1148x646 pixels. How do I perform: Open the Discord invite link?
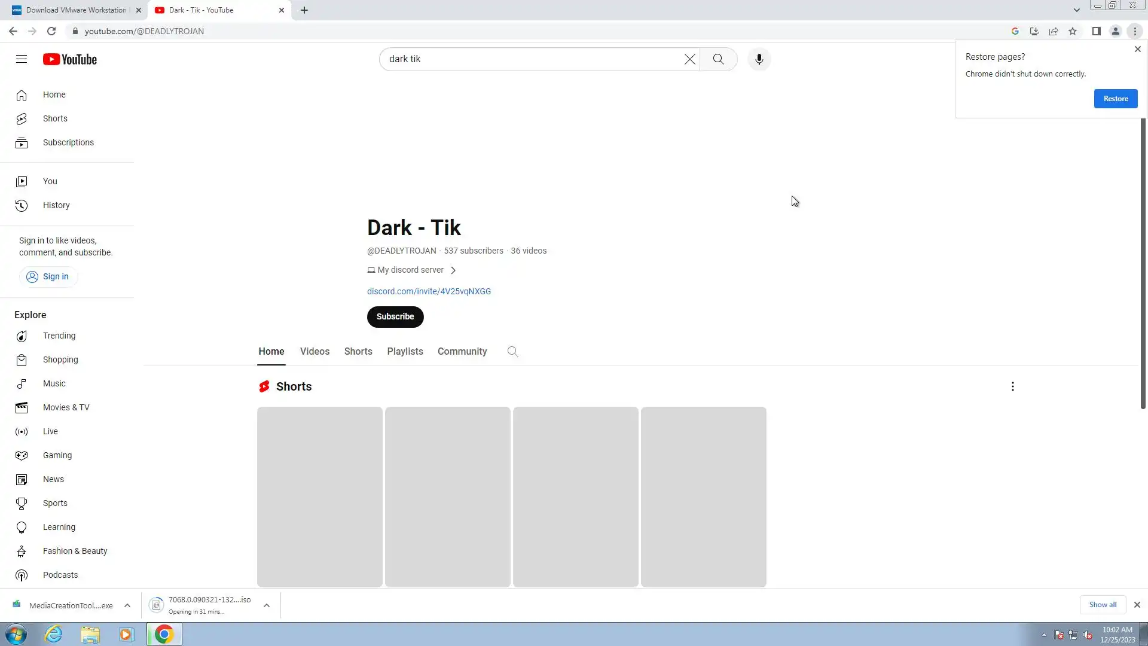pyautogui.click(x=429, y=291)
